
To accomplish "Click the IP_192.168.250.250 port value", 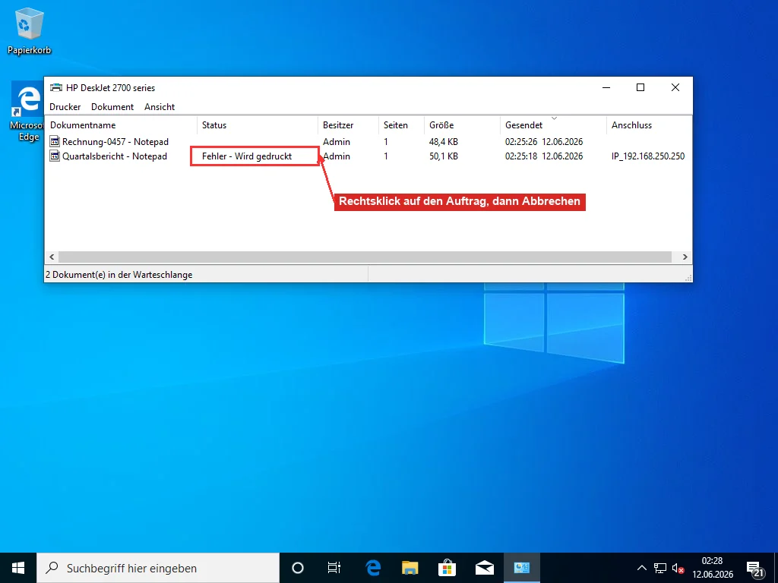I will (647, 156).
